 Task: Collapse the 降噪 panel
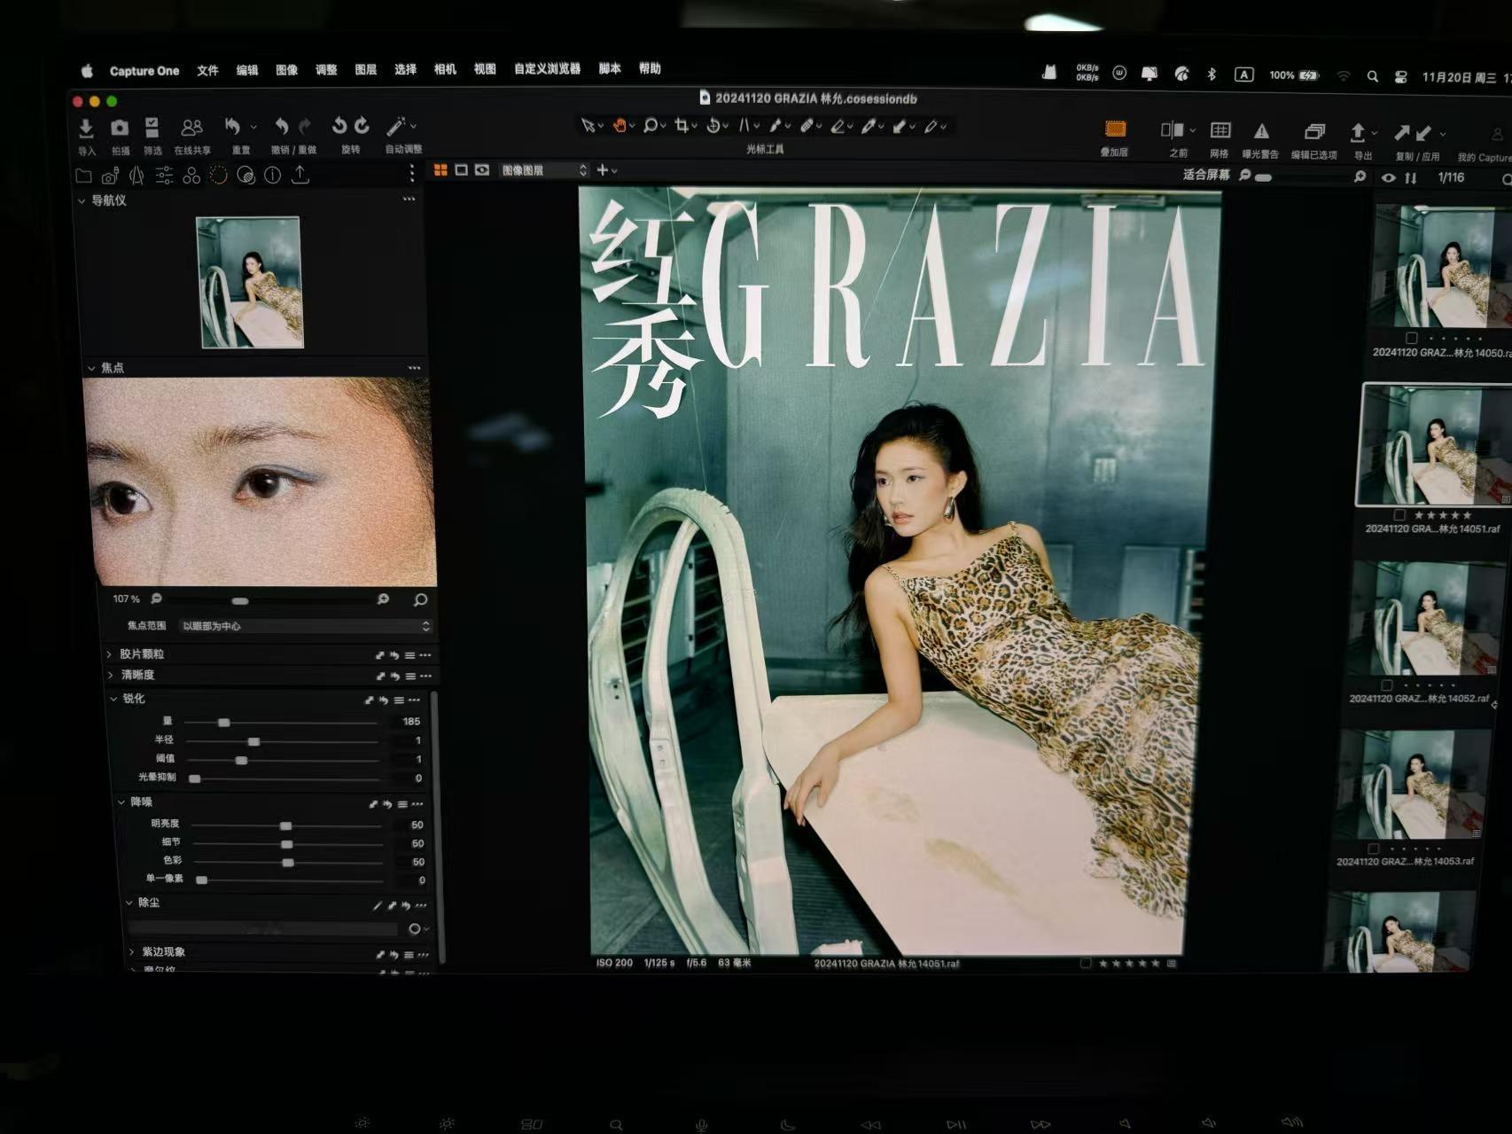(x=121, y=802)
